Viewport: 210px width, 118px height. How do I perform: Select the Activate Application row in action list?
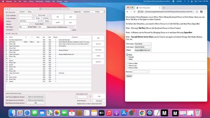tap(49, 40)
